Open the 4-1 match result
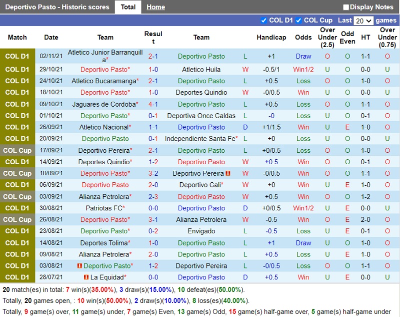 (153, 104)
